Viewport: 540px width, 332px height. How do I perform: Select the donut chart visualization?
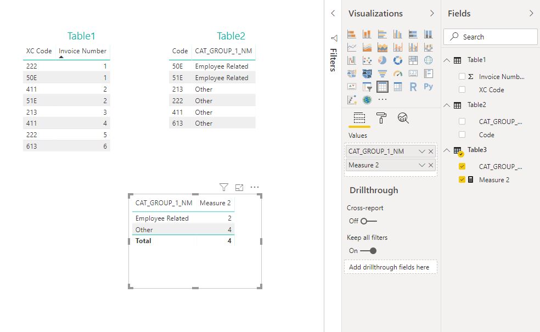click(398, 60)
